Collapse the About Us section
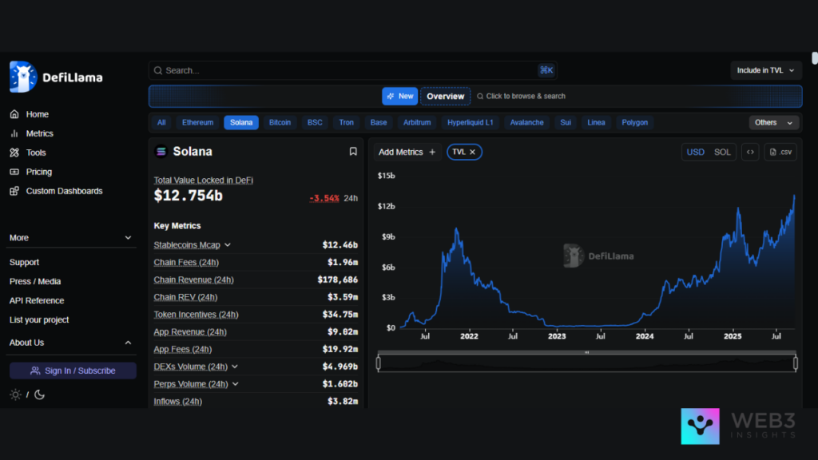 pyautogui.click(x=70, y=343)
